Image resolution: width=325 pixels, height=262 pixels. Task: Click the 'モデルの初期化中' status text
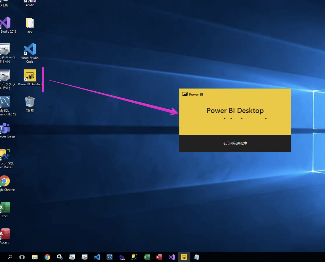coord(235,143)
